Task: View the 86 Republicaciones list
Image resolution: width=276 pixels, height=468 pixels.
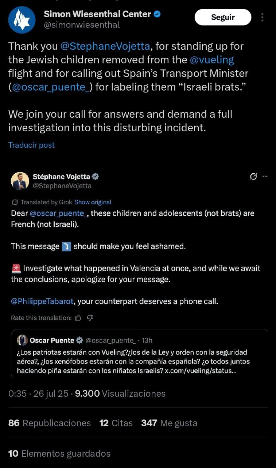Action: point(50,423)
